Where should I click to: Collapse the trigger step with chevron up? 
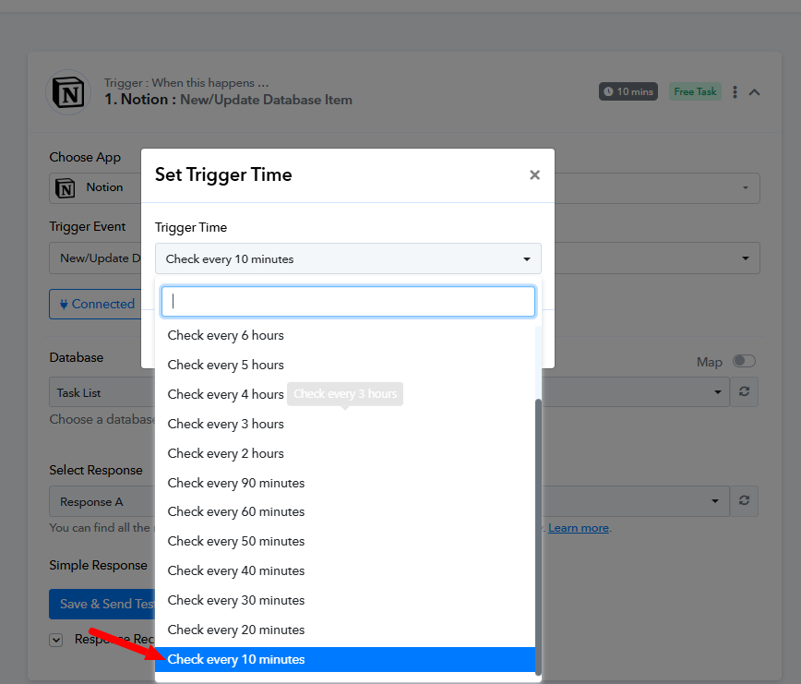[x=755, y=92]
